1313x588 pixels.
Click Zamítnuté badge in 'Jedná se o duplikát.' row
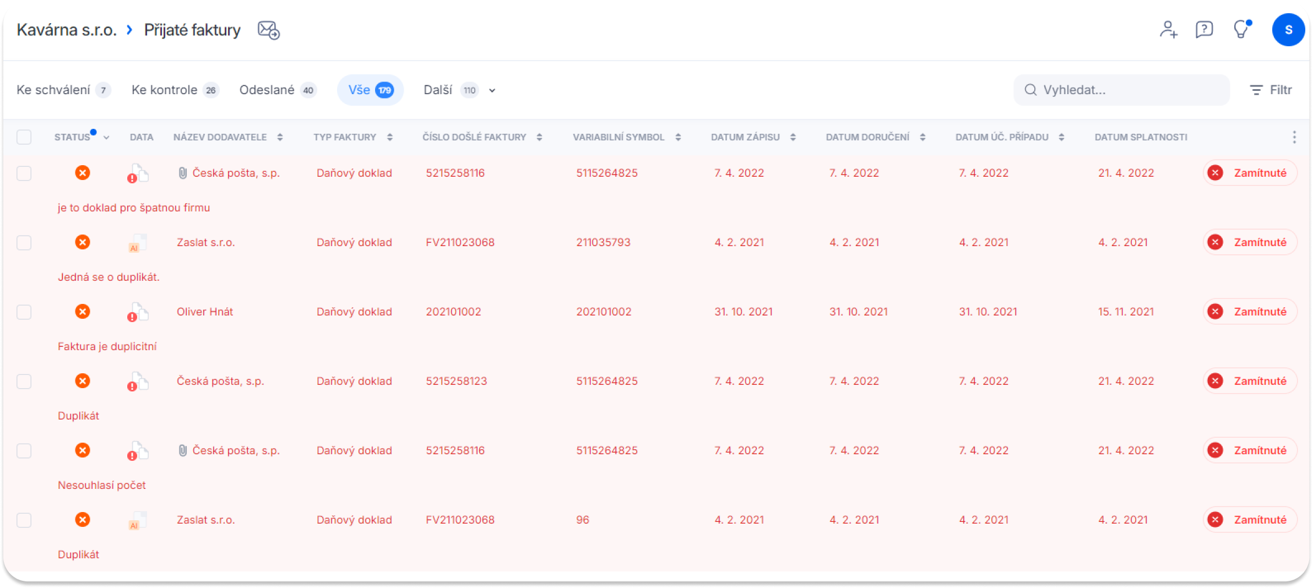pyautogui.click(x=1250, y=242)
